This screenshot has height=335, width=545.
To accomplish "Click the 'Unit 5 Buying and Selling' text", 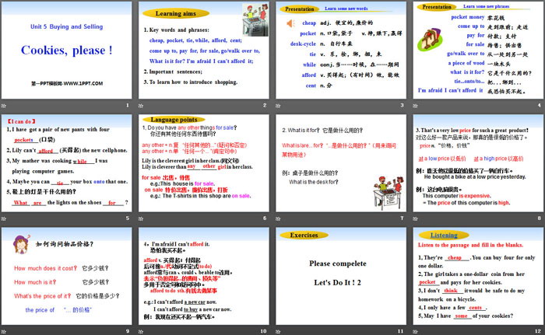I will tap(67, 26).
